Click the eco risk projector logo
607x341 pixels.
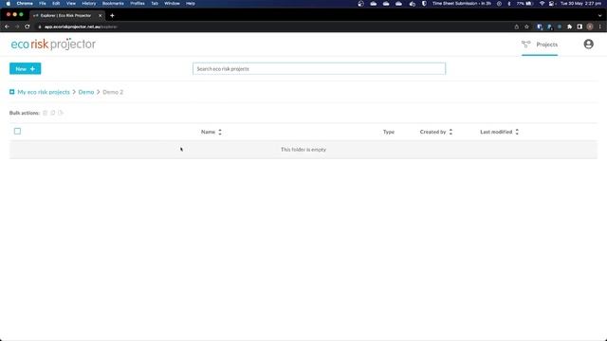click(x=53, y=45)
